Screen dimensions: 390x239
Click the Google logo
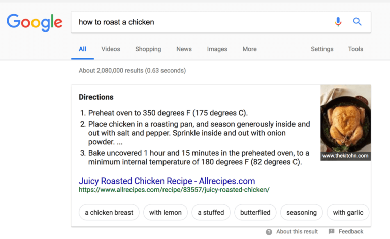(35, 22)
